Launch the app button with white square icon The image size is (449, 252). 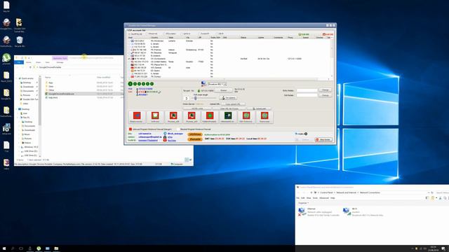point(155,117)
